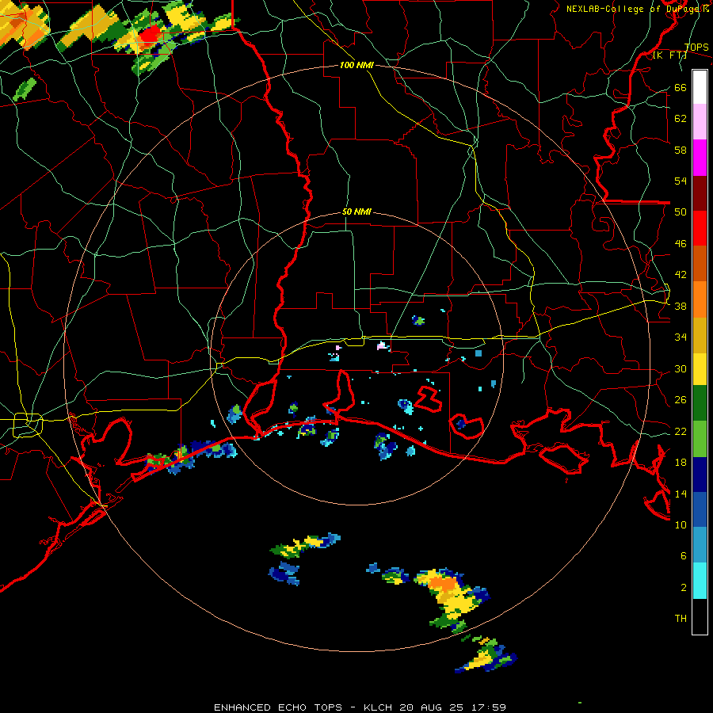Image resolution: width=713 pixels, height=713 pixels.
Task: Click the orange echo-top core offshore
Action: click(x=442, y=583)
